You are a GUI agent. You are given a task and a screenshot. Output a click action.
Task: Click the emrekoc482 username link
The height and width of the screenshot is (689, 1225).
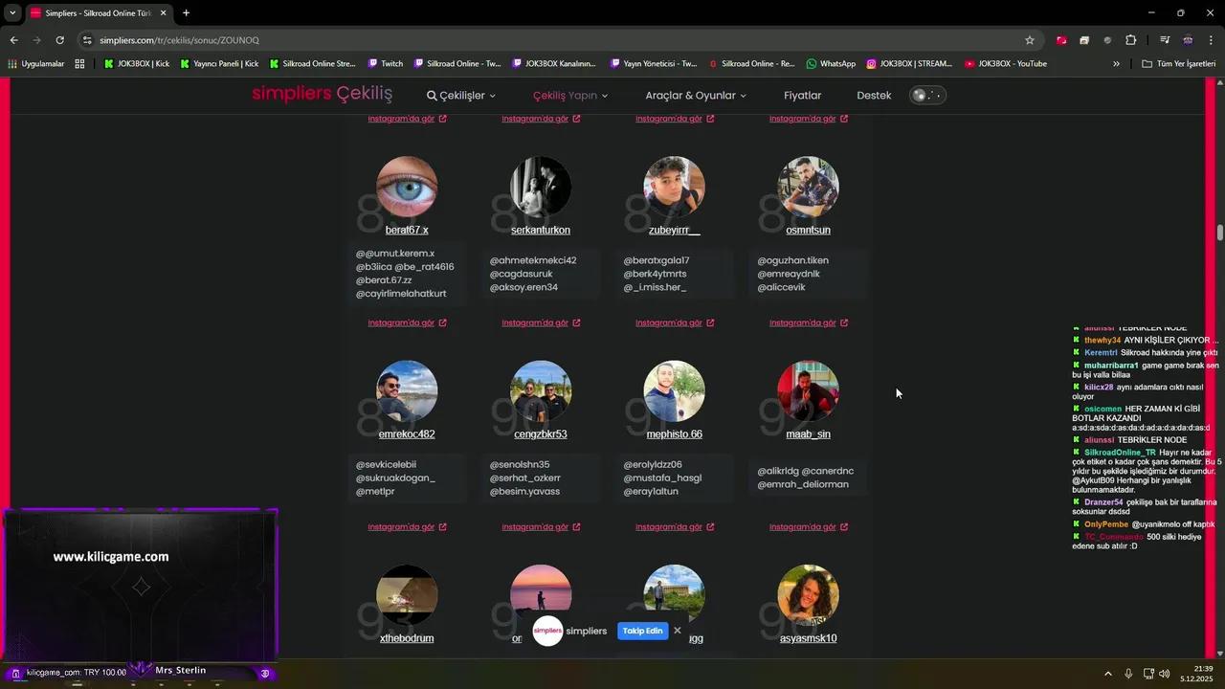tap(407, 434)
